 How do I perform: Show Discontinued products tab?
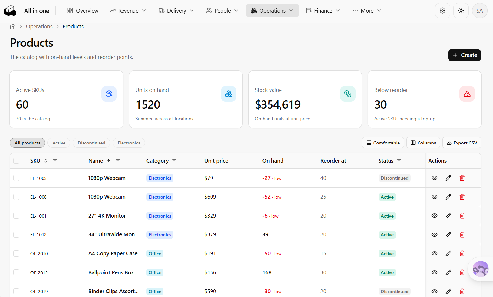coord(92,143)
